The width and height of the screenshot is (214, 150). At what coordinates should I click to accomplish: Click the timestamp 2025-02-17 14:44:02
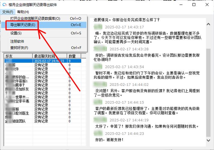tap(129, 85)
